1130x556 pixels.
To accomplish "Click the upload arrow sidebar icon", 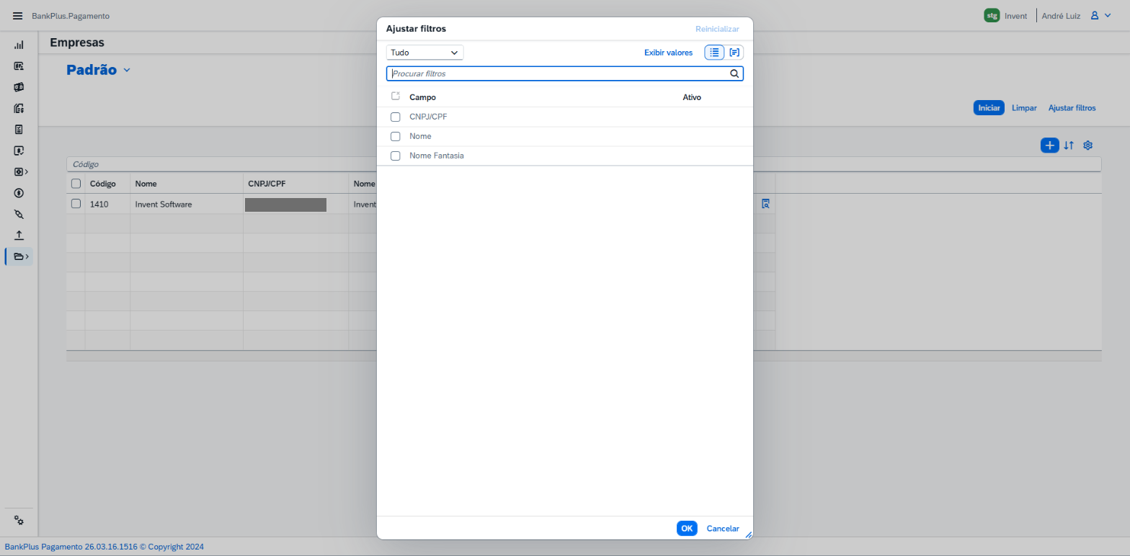I will pos(19,236).
